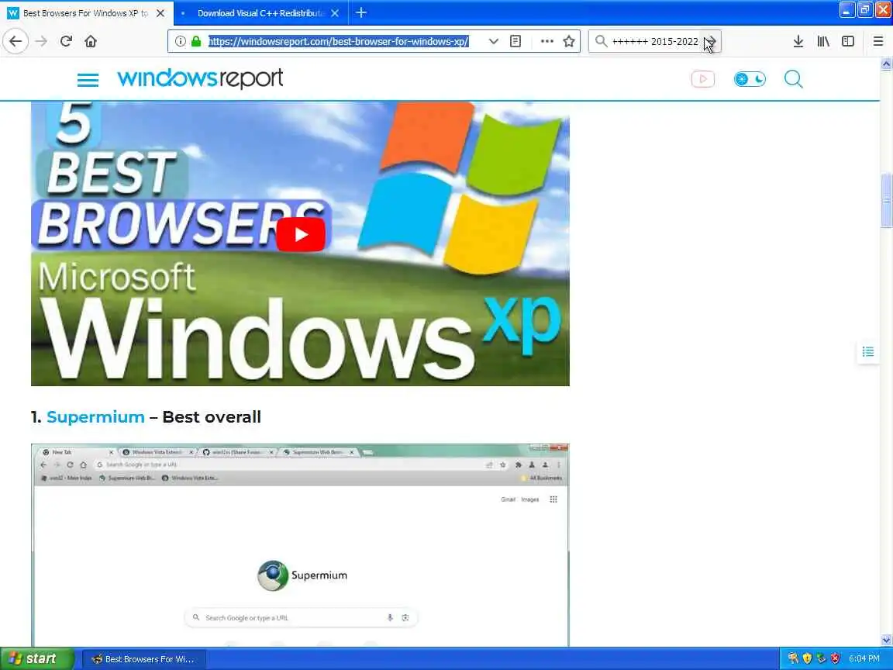Toggle the light/dark mode switch
The width and height of the screenshot is (893, 670).
pyautogui.click(x=750, y=79)
